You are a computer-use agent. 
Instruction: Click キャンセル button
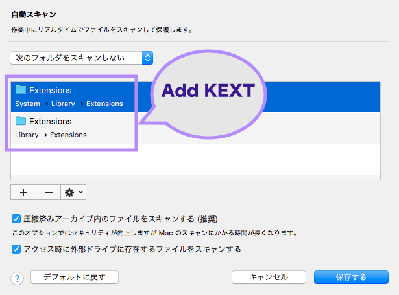[x=269, y=277]
